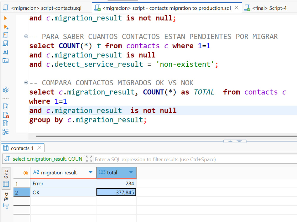Open the error log page icon
This screenshot has height=222, width=297.
click(6, 115)
